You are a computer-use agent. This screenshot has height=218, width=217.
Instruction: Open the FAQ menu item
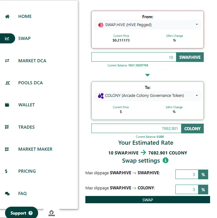[22, 193]
